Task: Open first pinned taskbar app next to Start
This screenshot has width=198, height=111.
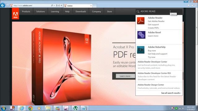Action: 12,108
